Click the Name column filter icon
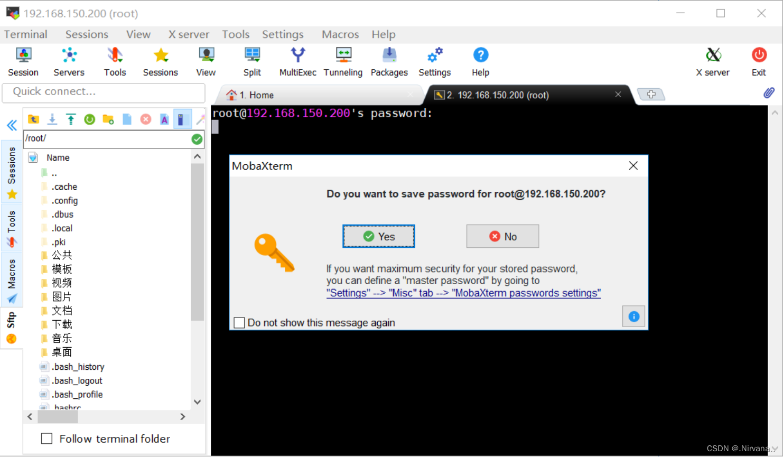The image size is (783, 457). 33,157
